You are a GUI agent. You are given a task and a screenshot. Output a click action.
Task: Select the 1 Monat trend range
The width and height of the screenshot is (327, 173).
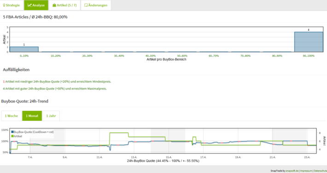tap(32, 116)
